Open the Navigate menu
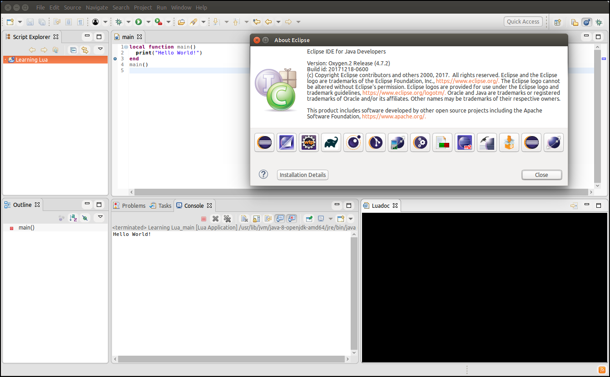The image size is (610, 377). [97, 8]
